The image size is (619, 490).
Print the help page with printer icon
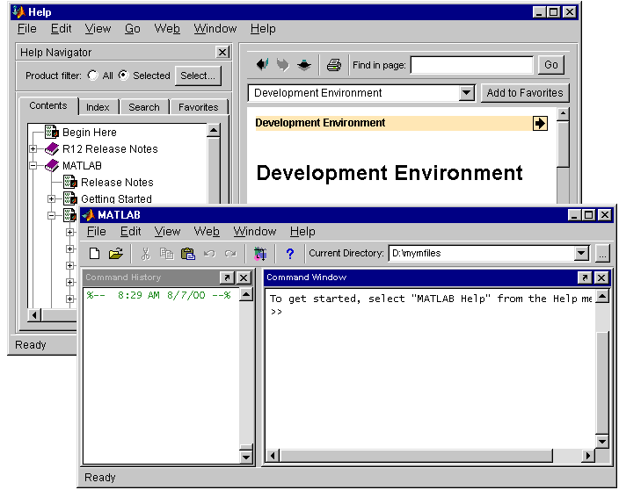click(333, 65)
